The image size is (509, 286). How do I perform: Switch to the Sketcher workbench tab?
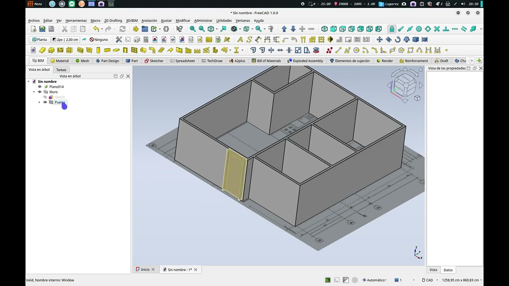point(154,61)
